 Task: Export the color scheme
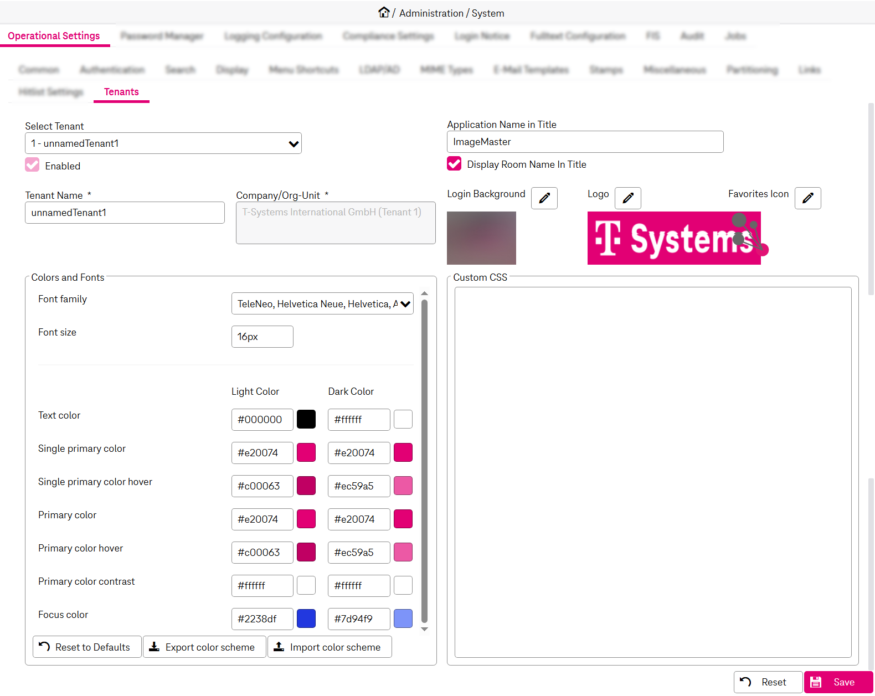coord(204,647)
